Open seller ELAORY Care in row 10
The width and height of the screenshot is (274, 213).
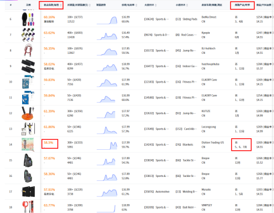tap(209, 80)
